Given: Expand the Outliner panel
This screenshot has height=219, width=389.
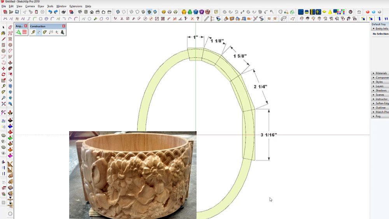Looking at the screenshot, I should [x=380, y=108].
